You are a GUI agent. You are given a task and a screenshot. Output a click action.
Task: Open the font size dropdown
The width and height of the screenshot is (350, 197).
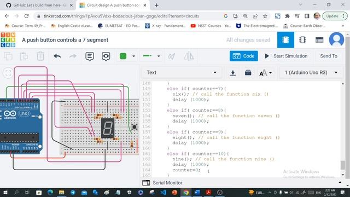265,73
